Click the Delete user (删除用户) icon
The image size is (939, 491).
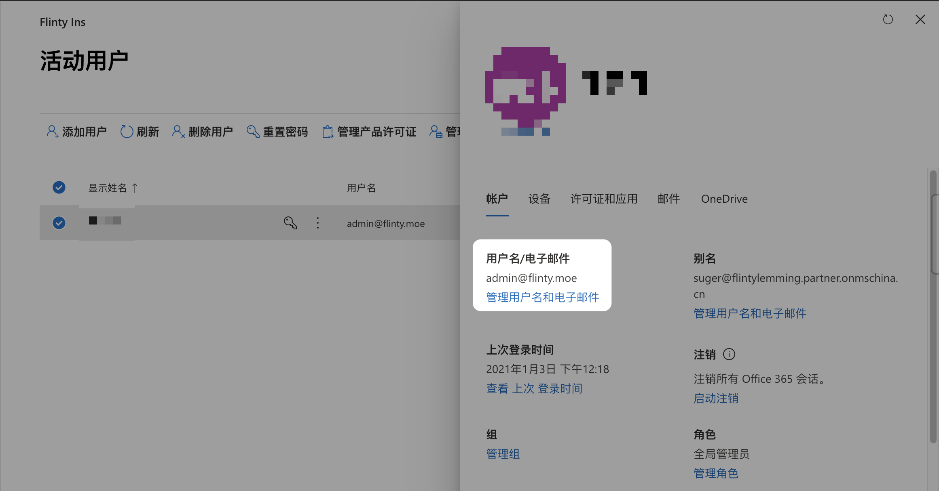[x=178, y=132]
